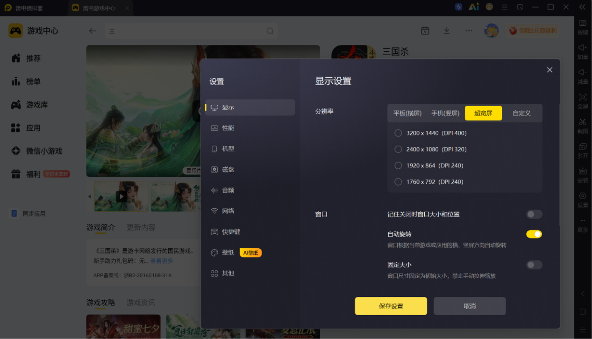
Task: Click 安装 APK install tool
Action: tap(583, 175)
